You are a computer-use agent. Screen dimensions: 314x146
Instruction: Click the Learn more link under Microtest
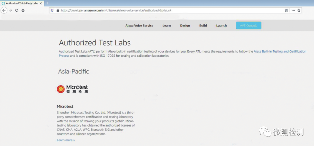(66, 140)
